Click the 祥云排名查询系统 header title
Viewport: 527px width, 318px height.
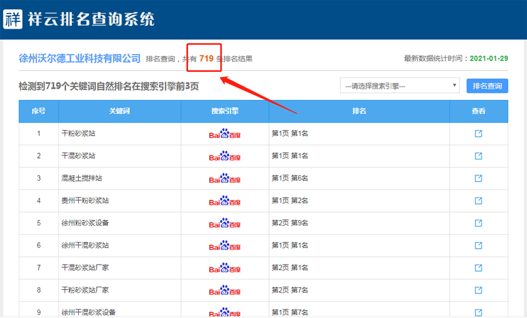coord(91,19)
